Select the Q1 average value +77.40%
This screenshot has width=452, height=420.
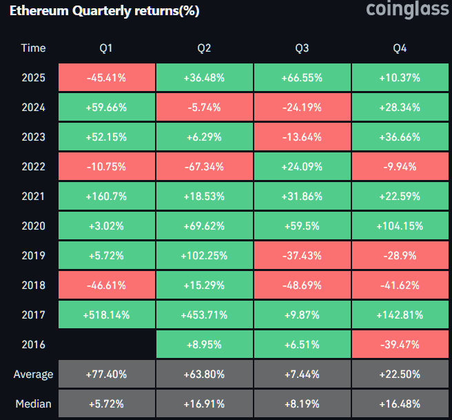pyautogui.click(x=106, y=374)
